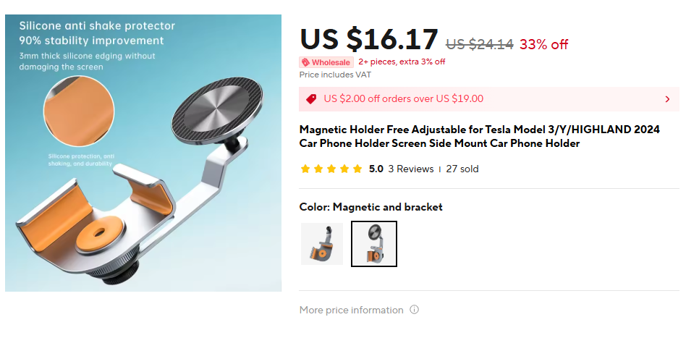Click the red 33% off label
Image resolution: width=686 pixels, height=338 pixels.
543,44
